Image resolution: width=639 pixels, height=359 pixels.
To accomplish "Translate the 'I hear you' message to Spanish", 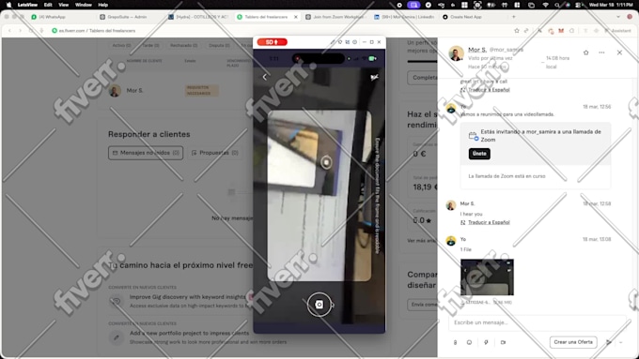I will click(489, 222).
